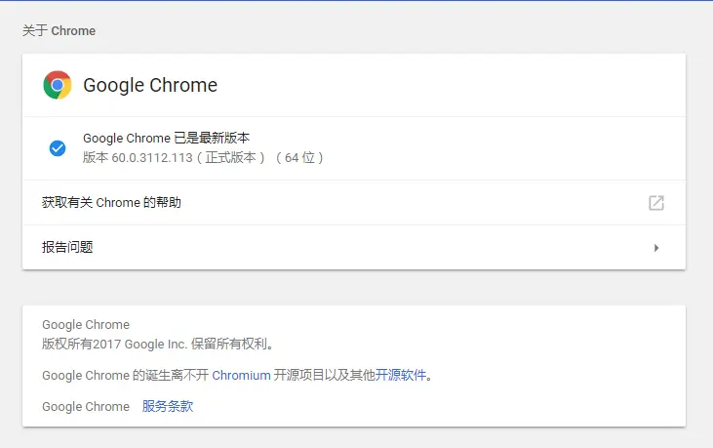This screenshot has height=448, width=713.
Task: Click the gray Google Chrome label above the copyright line
Action: point(86,325)
